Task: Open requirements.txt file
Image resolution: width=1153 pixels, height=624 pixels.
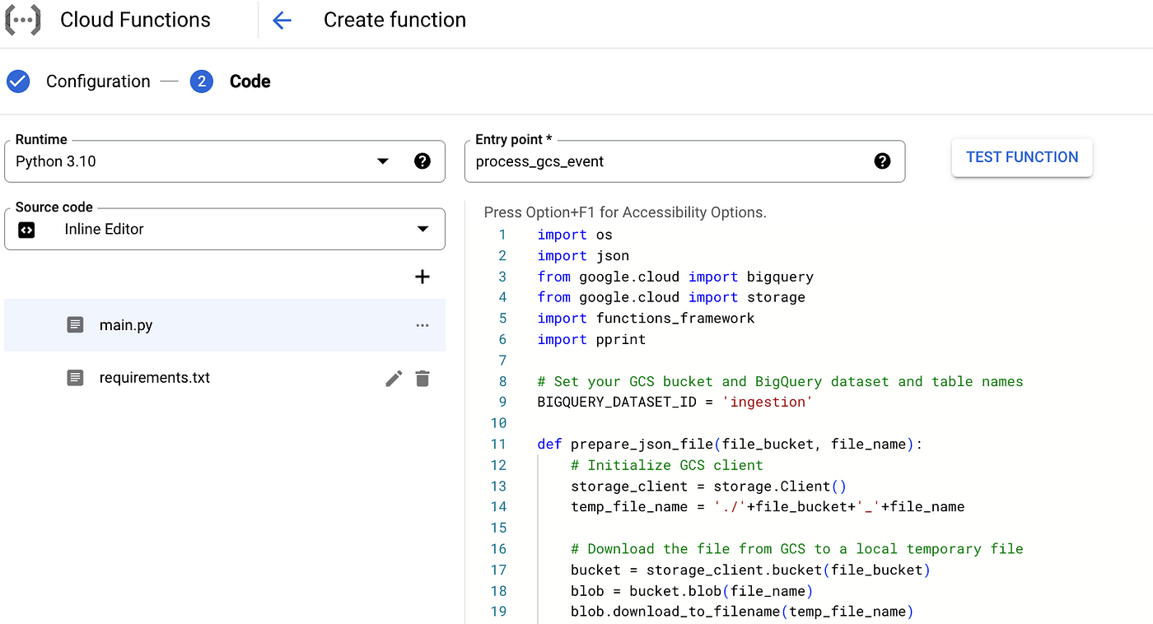Action: (x=155, y=378)
